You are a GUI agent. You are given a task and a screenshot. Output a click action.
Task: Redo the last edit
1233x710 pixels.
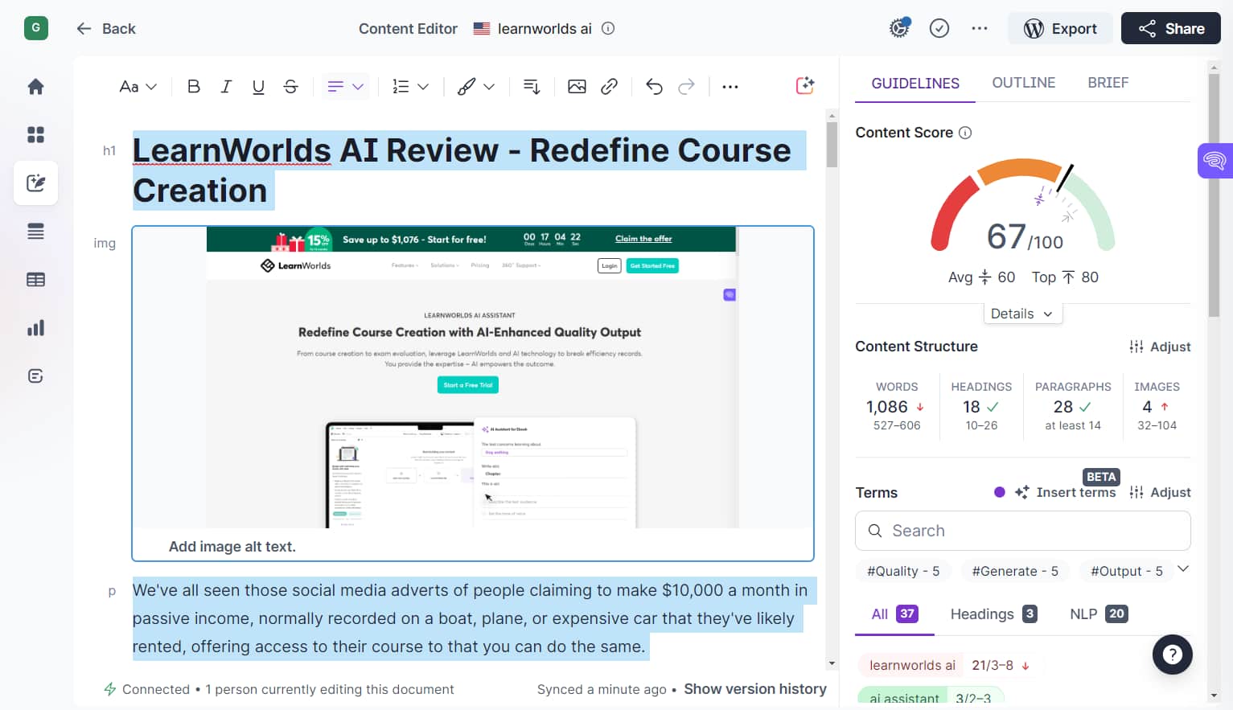click(686, 87)
